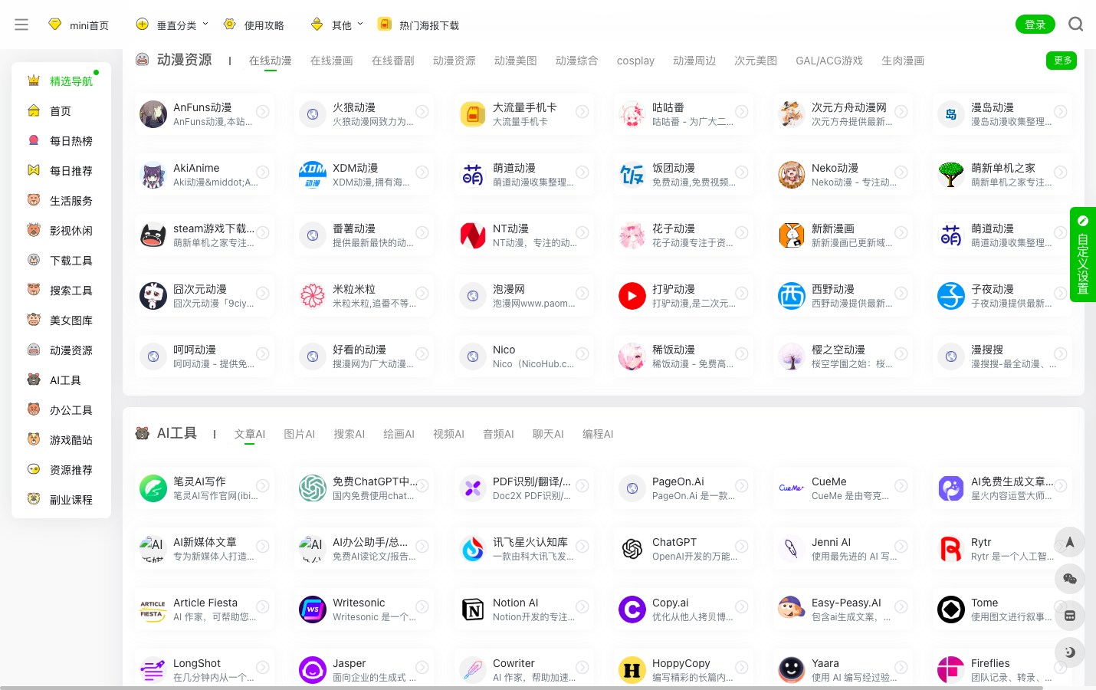Click the WeChat floating icon
The height and width of the screenshot is (690, 1096).
(x=1070, y=579)
